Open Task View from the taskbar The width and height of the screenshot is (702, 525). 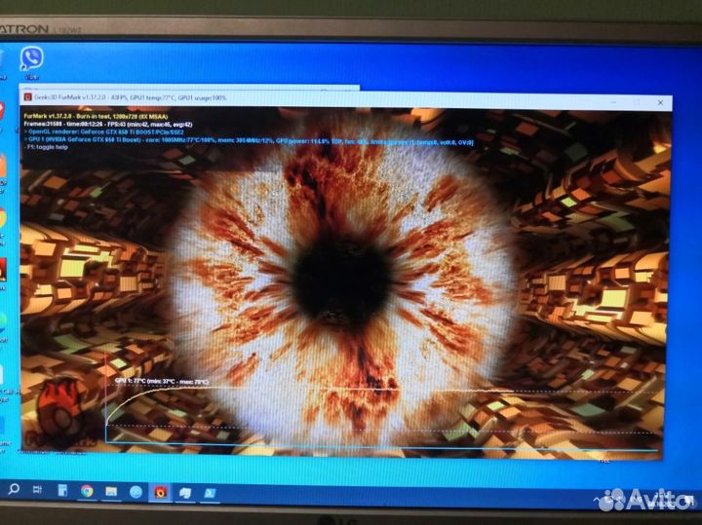(38, 490)
